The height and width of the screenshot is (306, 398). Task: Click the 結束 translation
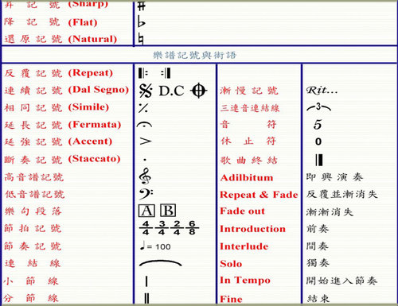pos(318,299)
